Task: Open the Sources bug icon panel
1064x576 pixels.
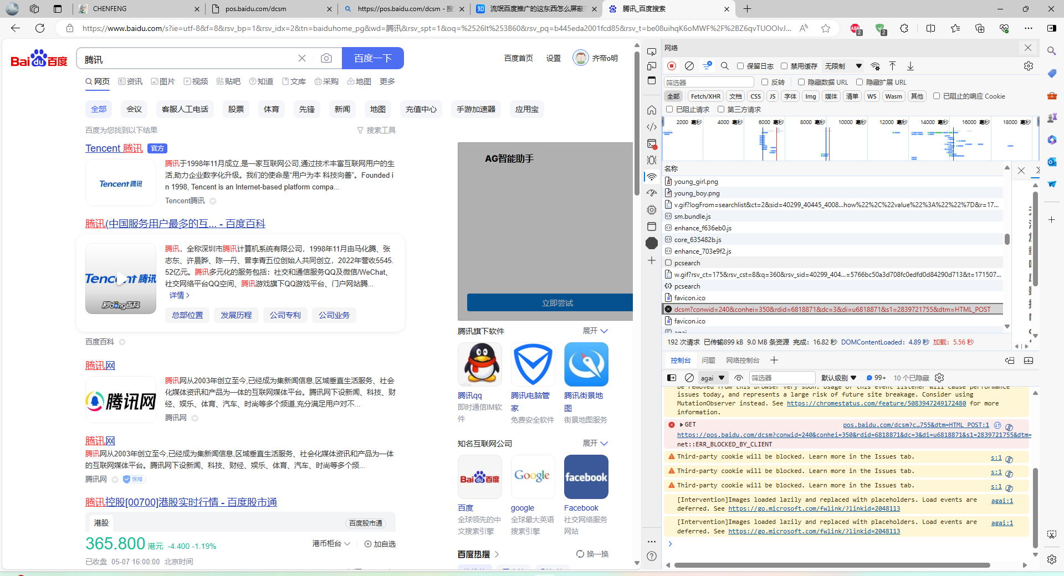Action: pyautogui.click(x=652, y=160)
